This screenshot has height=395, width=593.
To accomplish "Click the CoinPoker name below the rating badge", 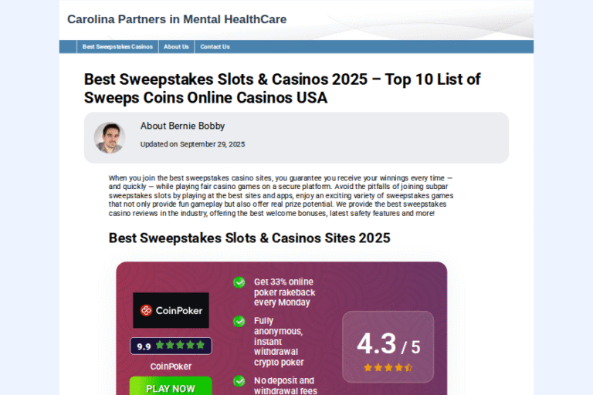I will click(x=171, y=366).
